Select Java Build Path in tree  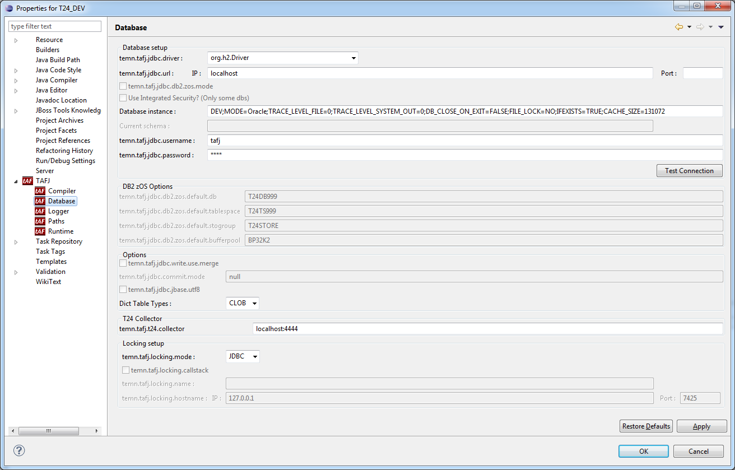pyautogui.click(x=58, y=60)
